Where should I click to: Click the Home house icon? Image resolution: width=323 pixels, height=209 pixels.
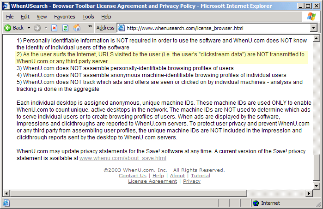[77, 28]
